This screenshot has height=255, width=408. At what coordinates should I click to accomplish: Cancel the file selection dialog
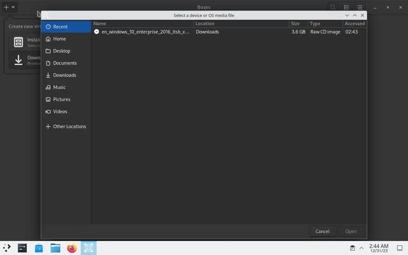[x=322, y=231]
